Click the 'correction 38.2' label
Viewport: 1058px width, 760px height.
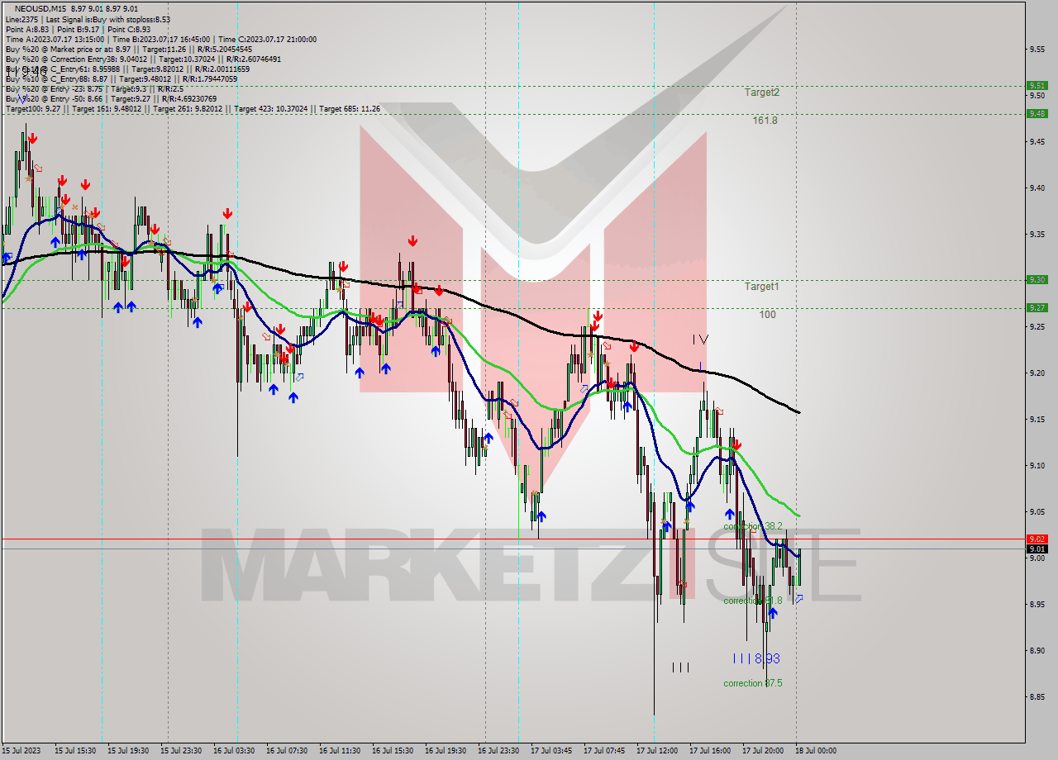[752, 526]
